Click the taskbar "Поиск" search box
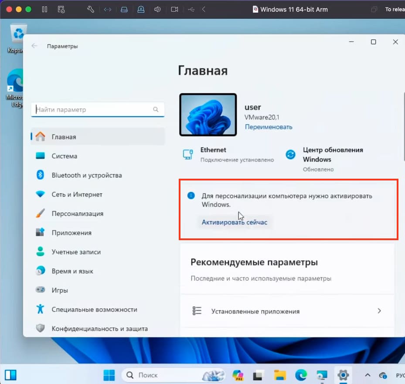 (173, 375)
